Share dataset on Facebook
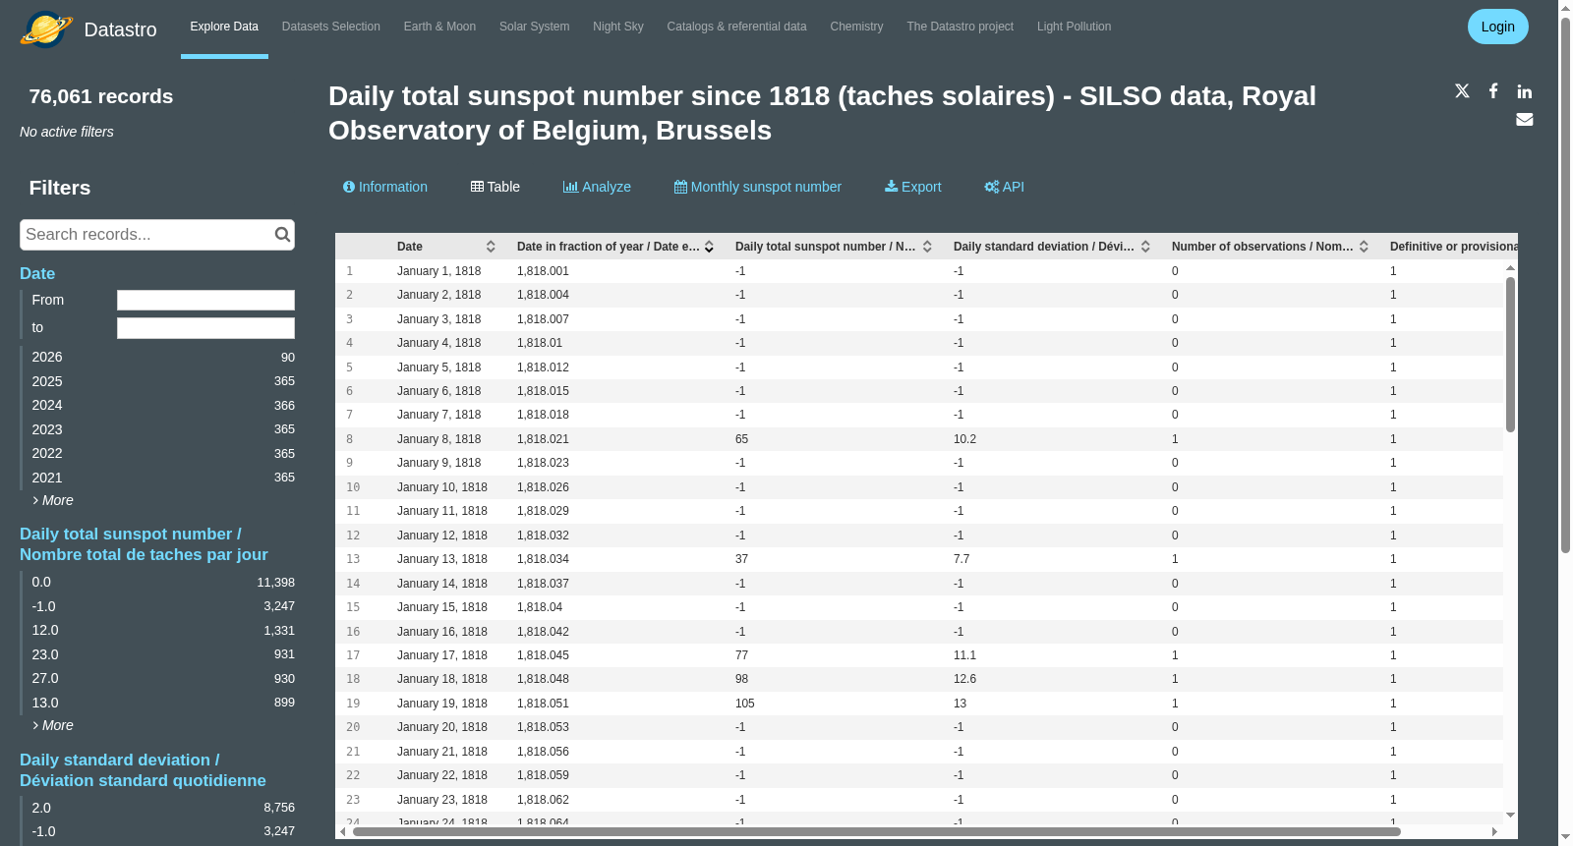The image size is (1573, 846). (x=1493, y=90)
